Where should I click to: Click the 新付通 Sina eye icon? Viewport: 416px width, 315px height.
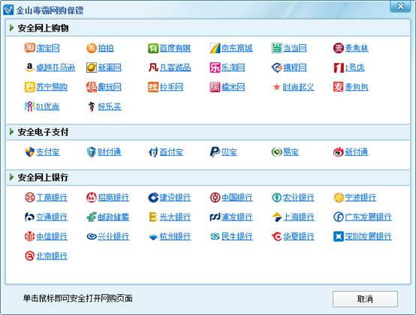338,151
